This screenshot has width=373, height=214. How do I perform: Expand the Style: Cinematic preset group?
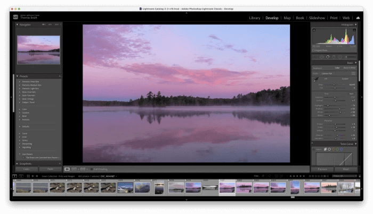(x=20, y=92)
